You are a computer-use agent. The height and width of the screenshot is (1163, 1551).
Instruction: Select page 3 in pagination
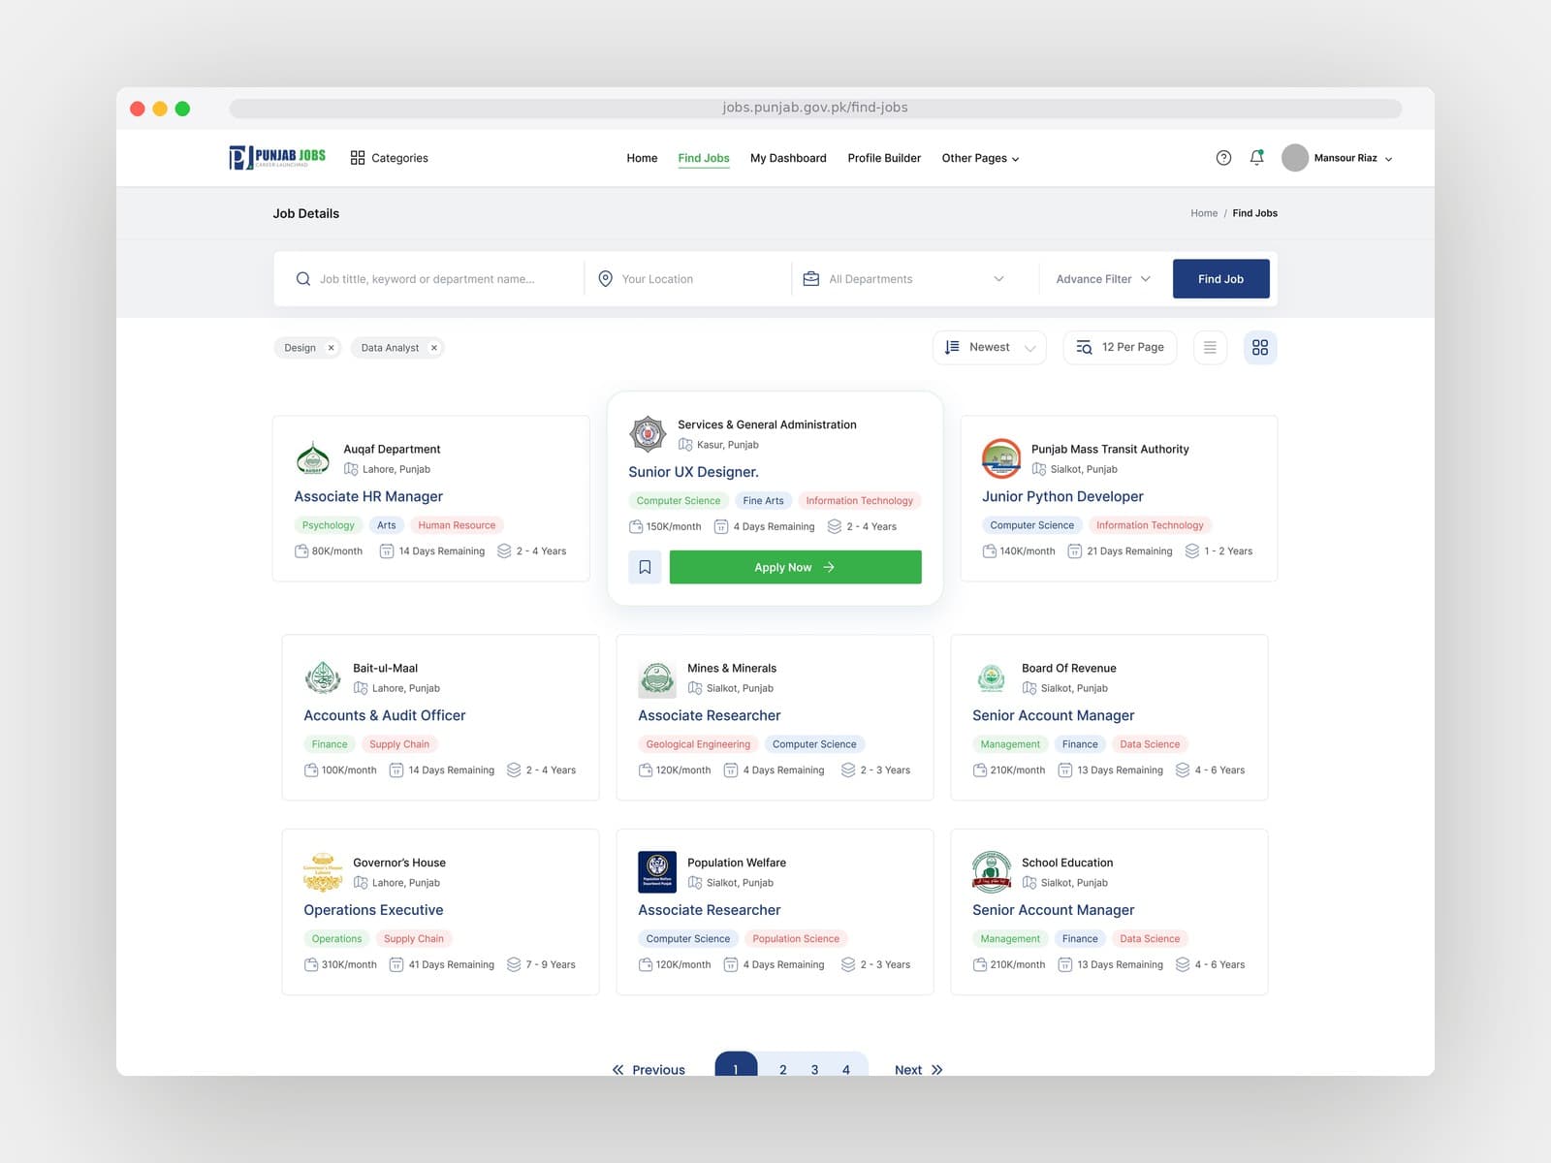pos(814,1069)
